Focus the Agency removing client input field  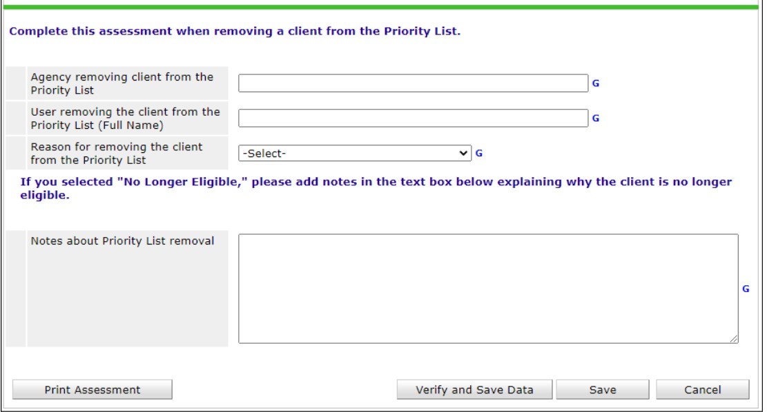coord(413,83)
